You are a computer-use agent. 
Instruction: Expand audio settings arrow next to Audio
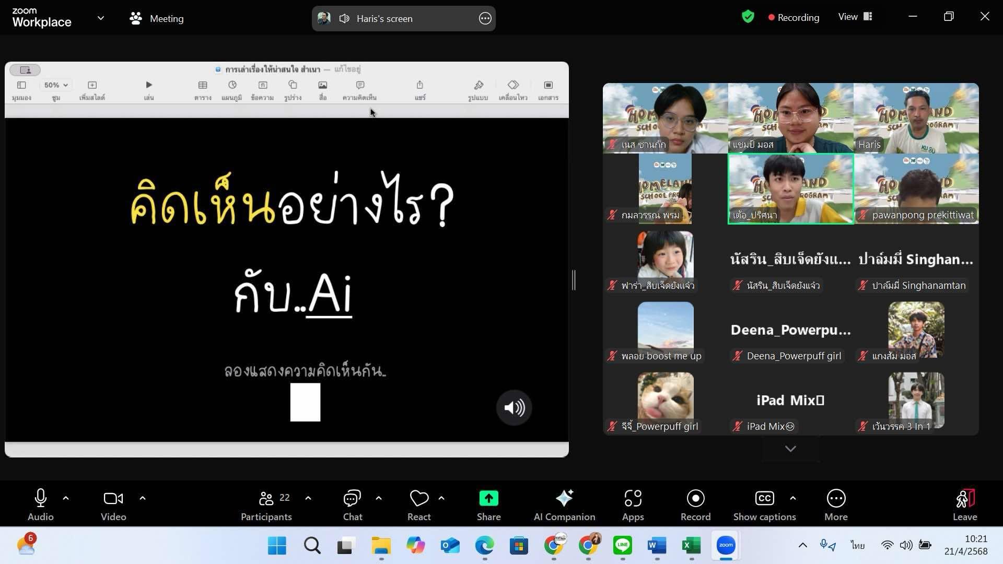click(x=66, y=498)
